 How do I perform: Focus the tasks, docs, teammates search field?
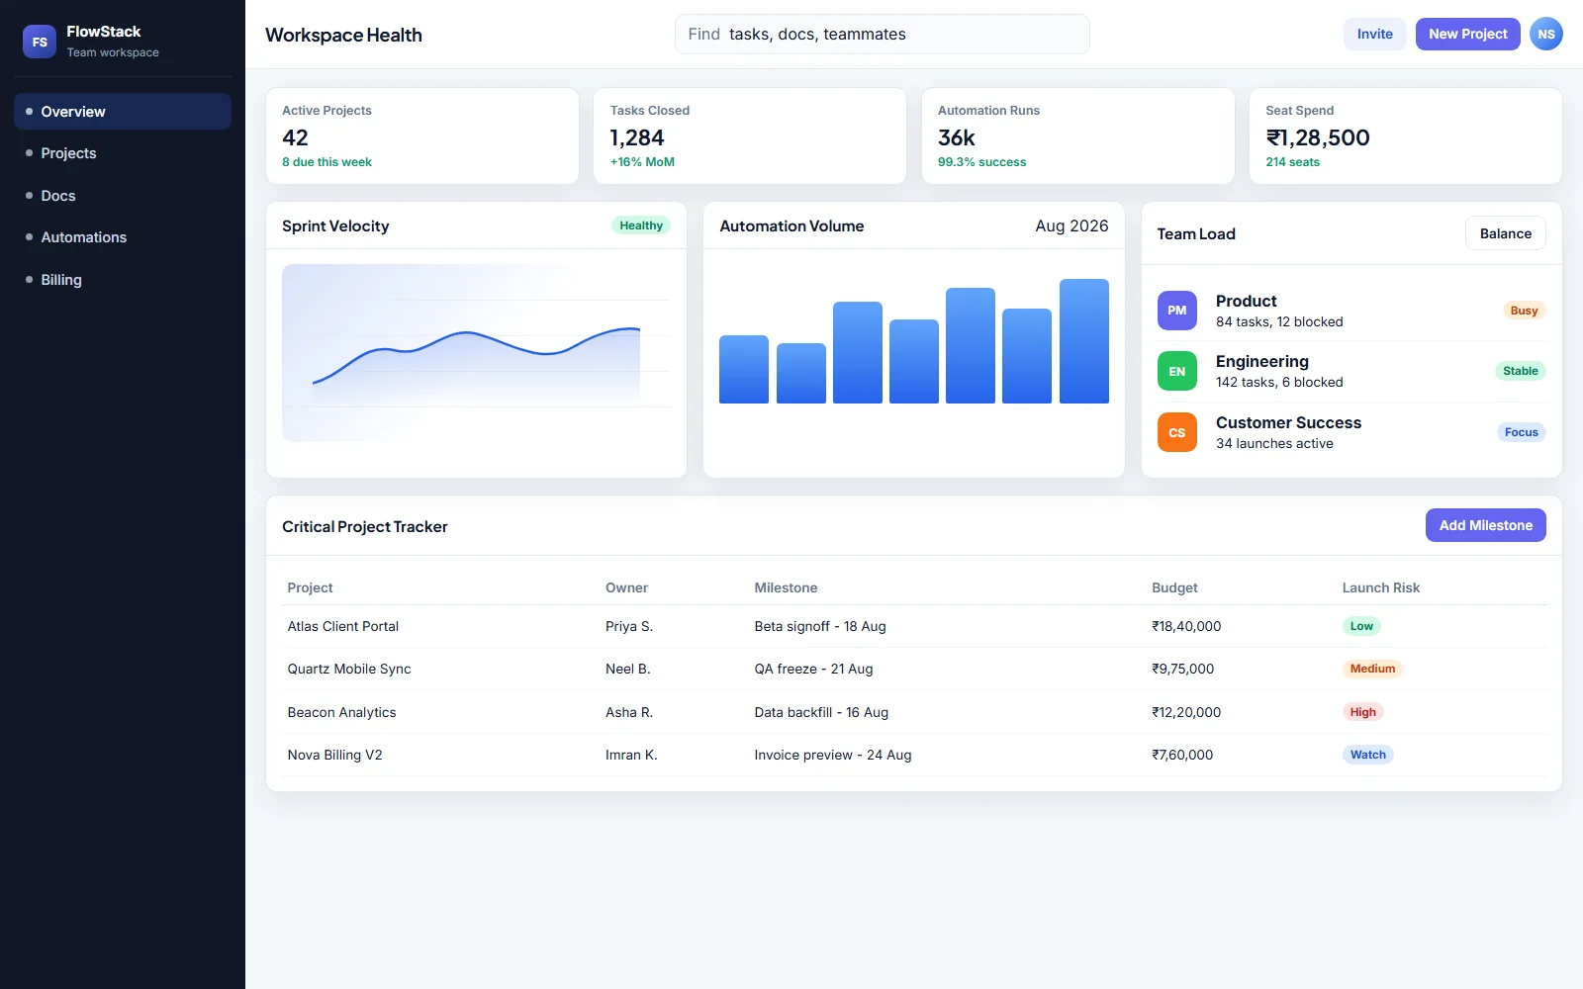click(x=882, y=34)
